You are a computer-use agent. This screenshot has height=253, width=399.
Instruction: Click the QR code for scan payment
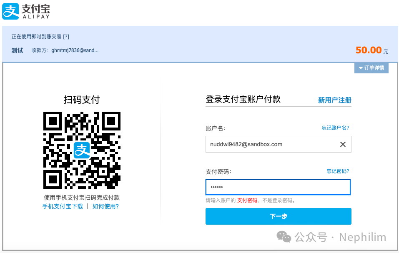pyautogui.click(x=82, y=150)
